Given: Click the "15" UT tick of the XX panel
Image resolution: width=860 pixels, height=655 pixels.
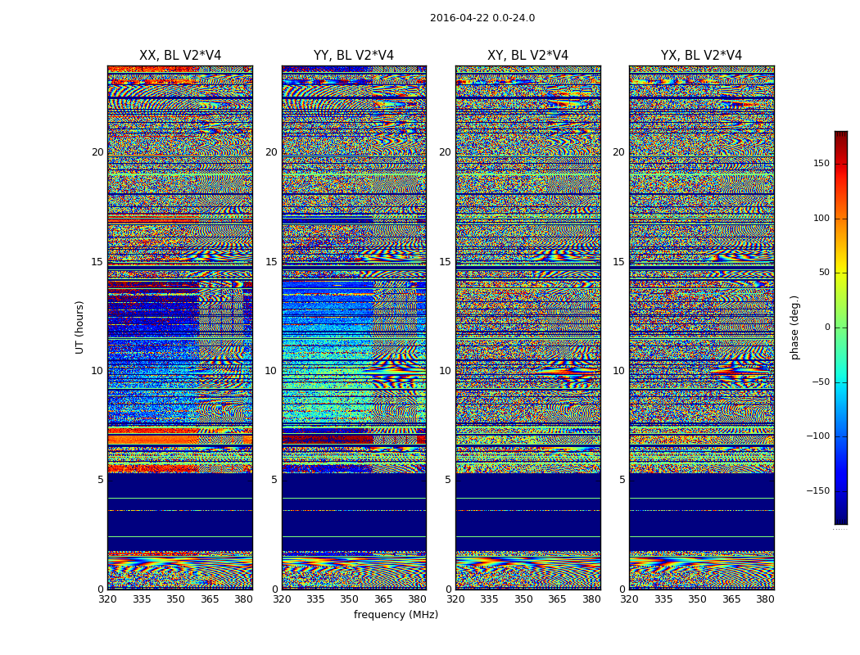Looking at the screenshot, I should coord(97,261).
